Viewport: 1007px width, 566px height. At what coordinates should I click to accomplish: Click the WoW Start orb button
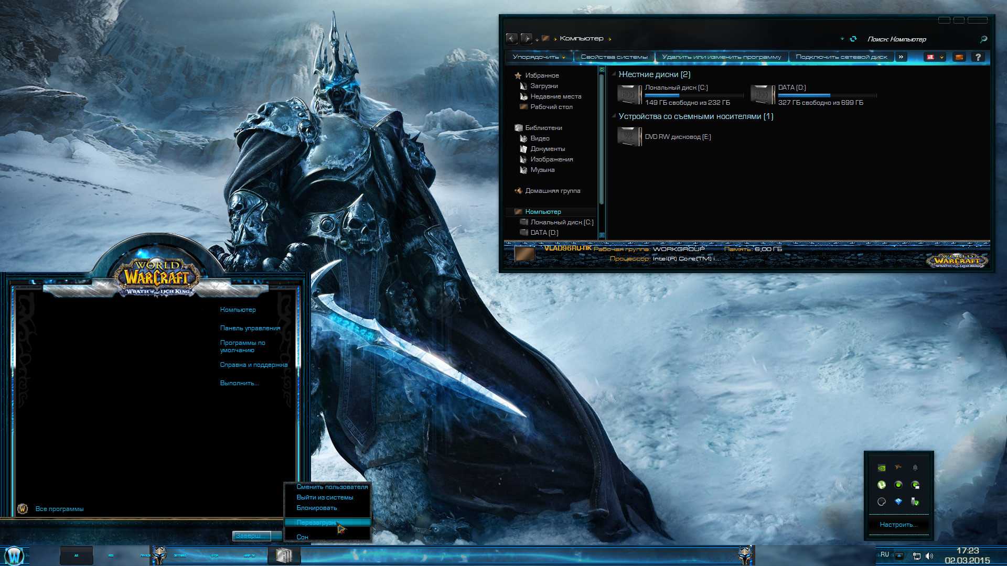coord(14,555)
